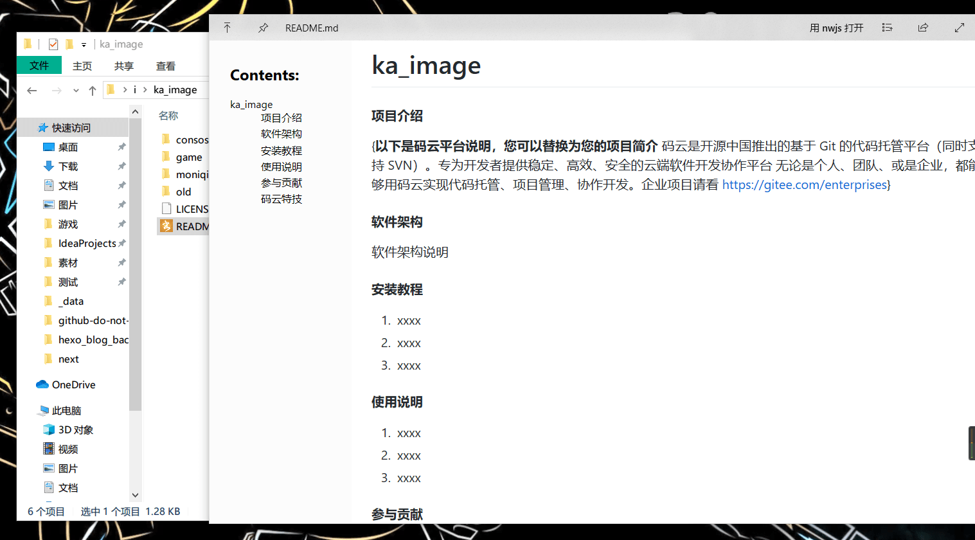The image size is (975, 540).
Task: Open OneDrive in the navigation pane
Action: pyautogui.click(x=73, y=384)
